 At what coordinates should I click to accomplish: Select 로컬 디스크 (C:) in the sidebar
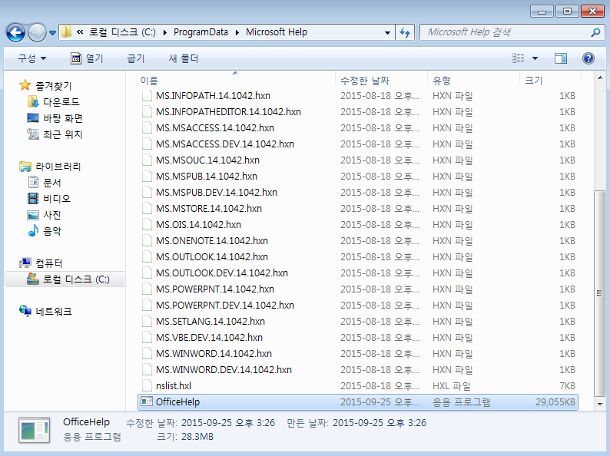tap(65, 279)
